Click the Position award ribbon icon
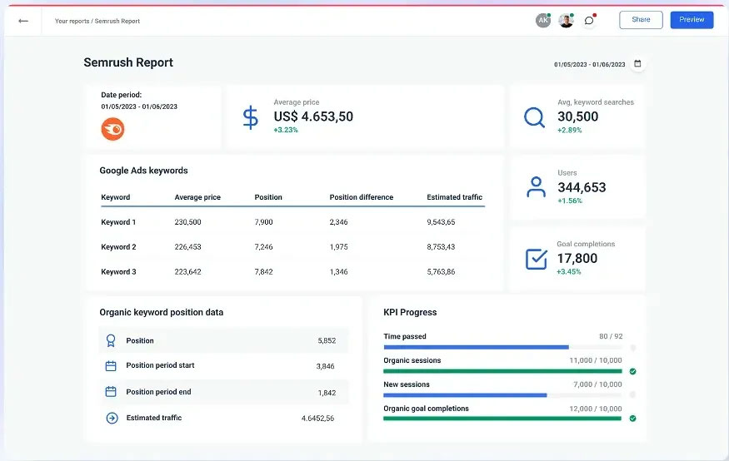This screenshot has width=729, height=461. (111, 341)
